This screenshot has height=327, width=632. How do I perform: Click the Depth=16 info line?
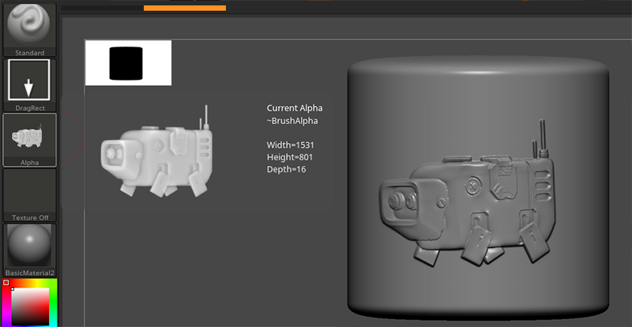(x=286, y=169)
